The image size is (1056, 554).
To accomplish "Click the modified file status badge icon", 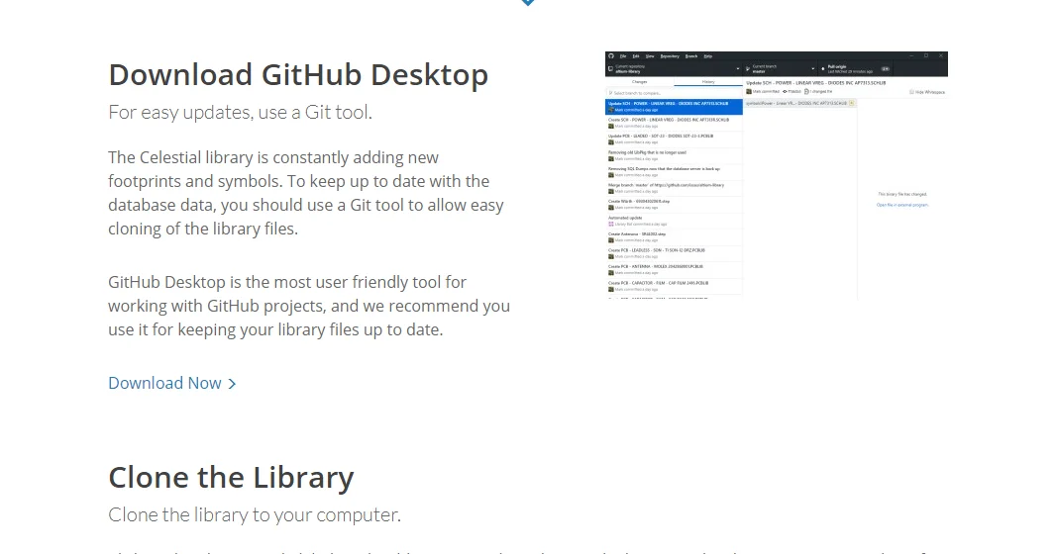I will (x=851, y=103).
